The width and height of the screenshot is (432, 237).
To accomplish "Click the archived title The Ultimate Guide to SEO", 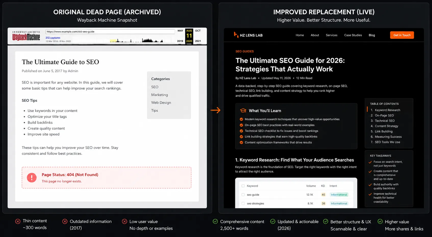I will 60,62.
